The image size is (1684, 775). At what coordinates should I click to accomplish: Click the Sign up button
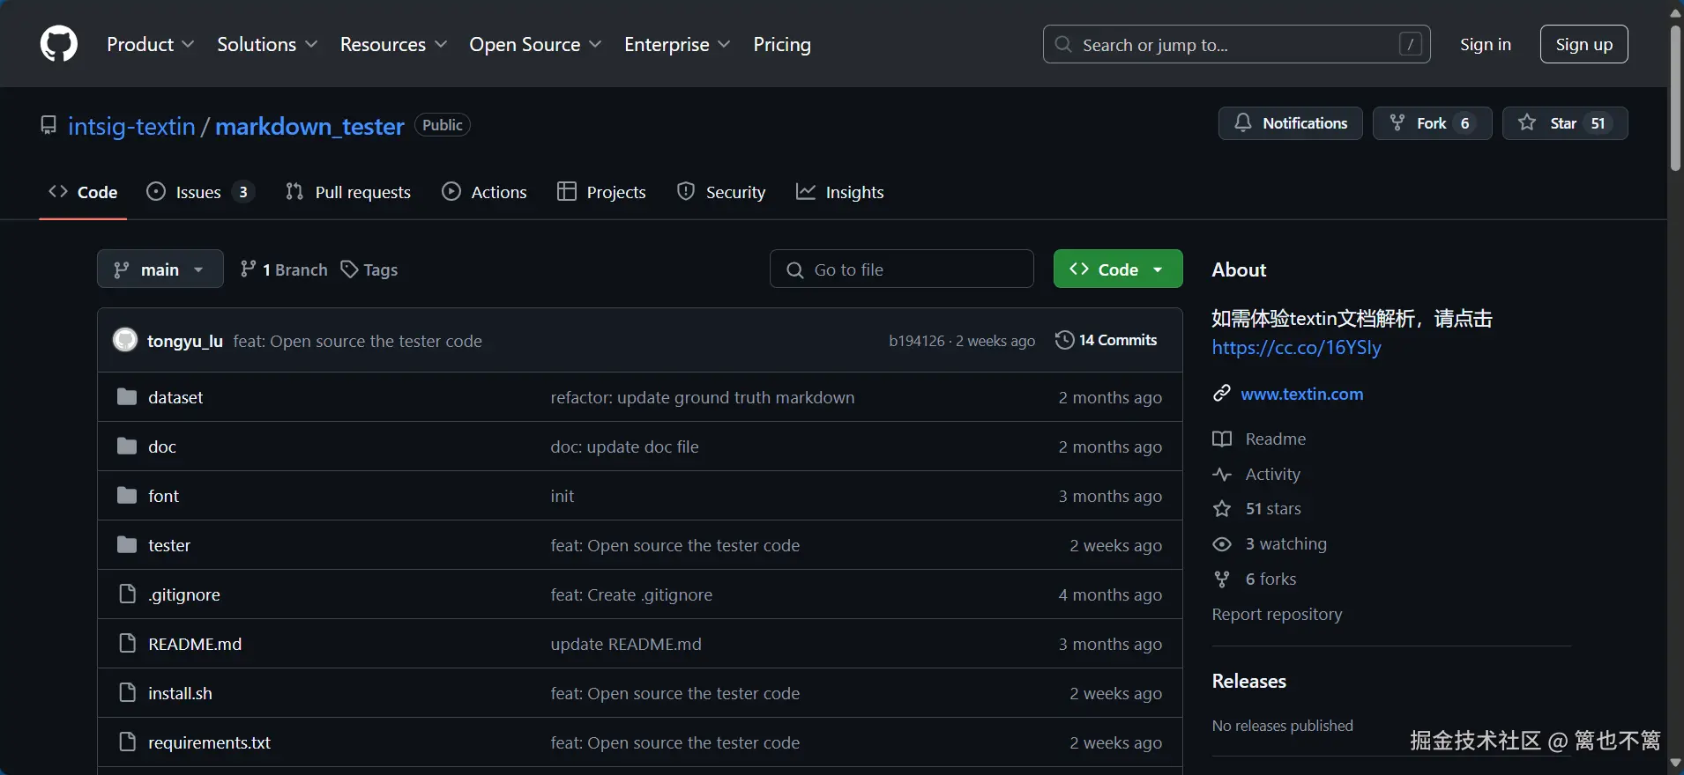[x=1584, y=44]
